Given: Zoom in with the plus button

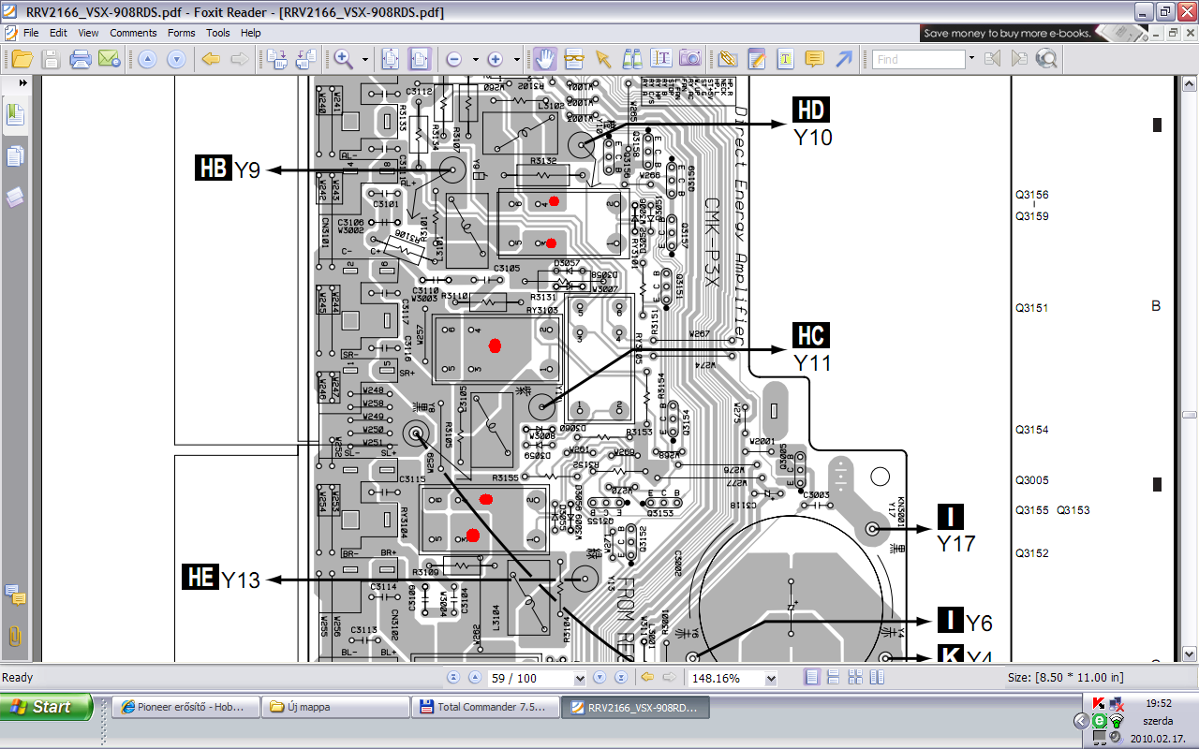Looking at the screenshot, I should click(x=496, y=59).
